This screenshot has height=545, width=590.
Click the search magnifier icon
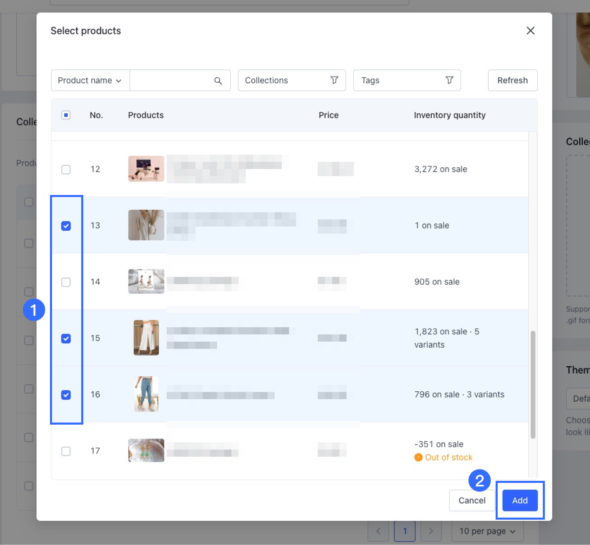point(218,81)
